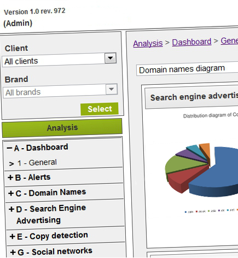Click the Search engine advertising panel header
The image size is (238, 258).
(191, 97)
